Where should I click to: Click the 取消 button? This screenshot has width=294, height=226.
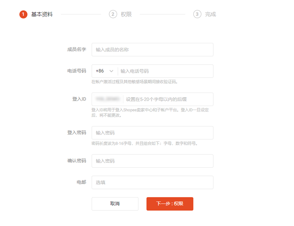click(x=115, y=204)
